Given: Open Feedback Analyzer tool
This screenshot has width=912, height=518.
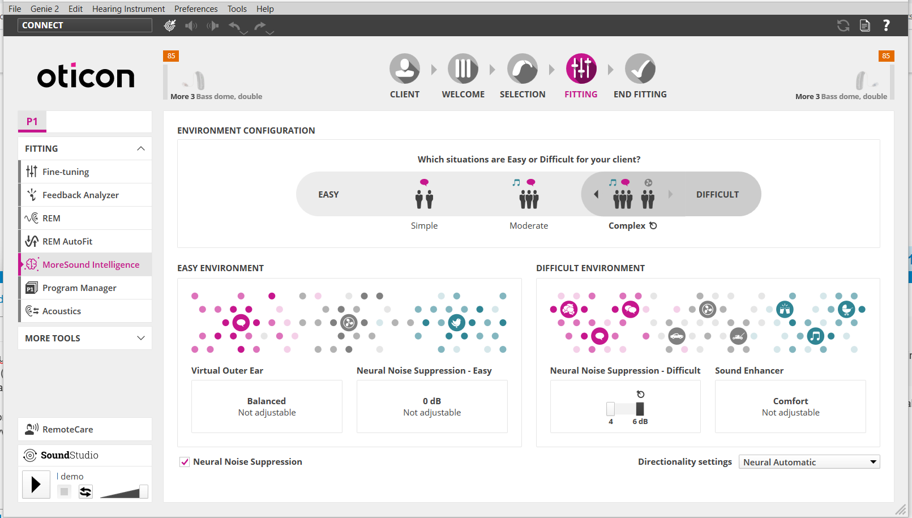Looking at the screenshot, I should [x=85, y=195].
